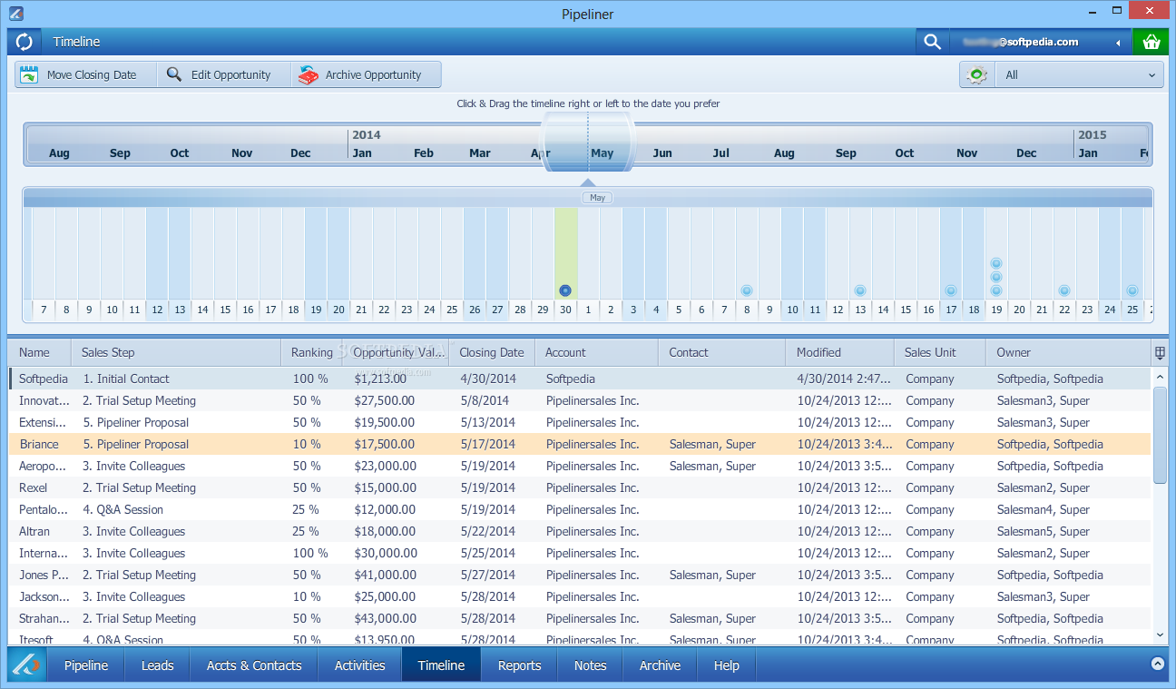Sort by the Modified column header
The image size is (1176, 689).
pos(840,352)
